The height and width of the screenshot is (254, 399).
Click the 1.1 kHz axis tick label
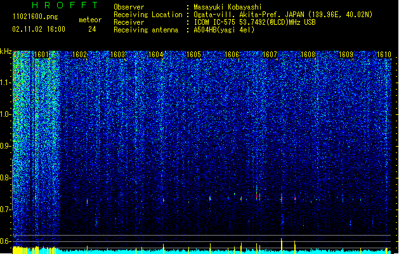pos(6,83)
